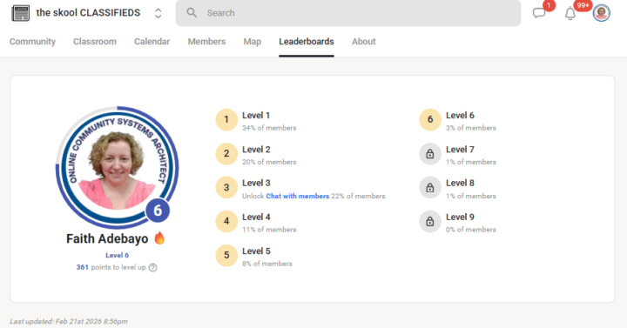Click the skool CLASSIFIEDS group logo icon
This screenshot has width=627, height=328.
click(20, 13)
